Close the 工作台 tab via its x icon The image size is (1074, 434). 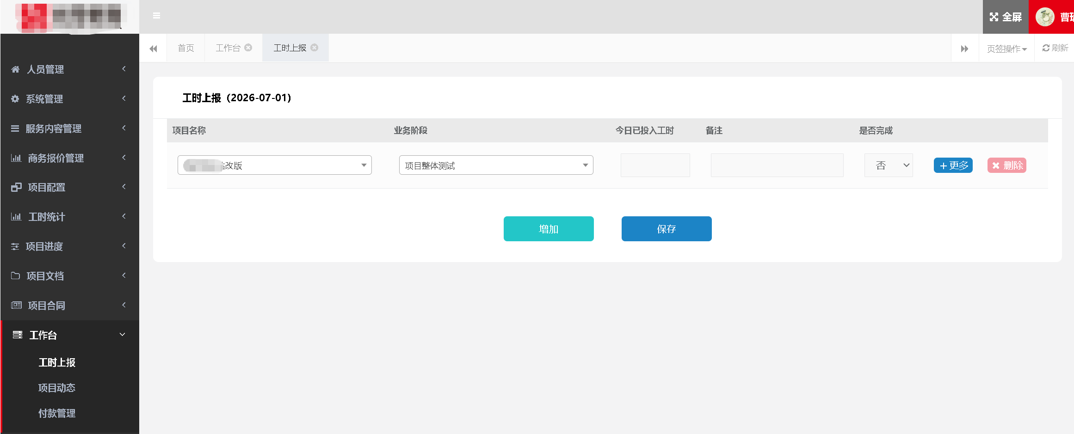pos(248,48)
